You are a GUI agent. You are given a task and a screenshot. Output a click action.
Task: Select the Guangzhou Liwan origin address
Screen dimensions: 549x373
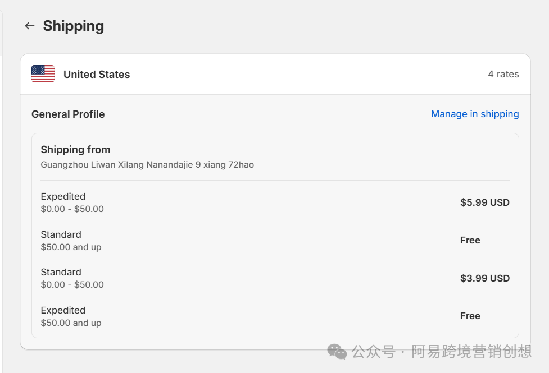point(147,165)
